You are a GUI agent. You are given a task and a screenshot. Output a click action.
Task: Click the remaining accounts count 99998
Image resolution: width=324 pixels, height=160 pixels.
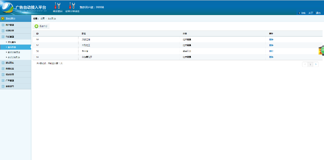100,7
